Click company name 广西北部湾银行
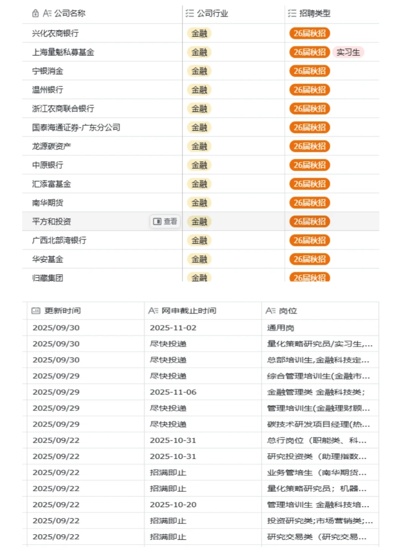 click(x=59, y=240)
